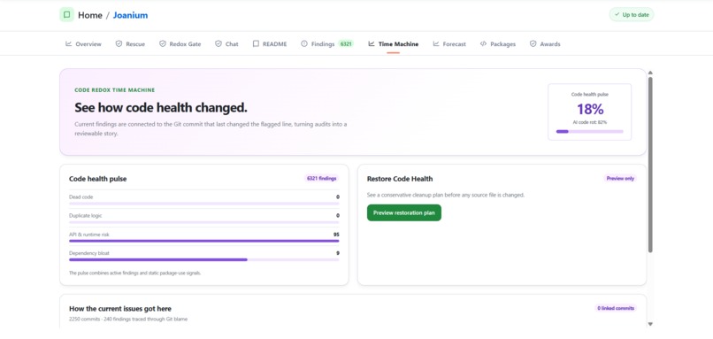Open the README tab
The height and width of the screenshot is (339, 713).
click(x=270, y=44)
